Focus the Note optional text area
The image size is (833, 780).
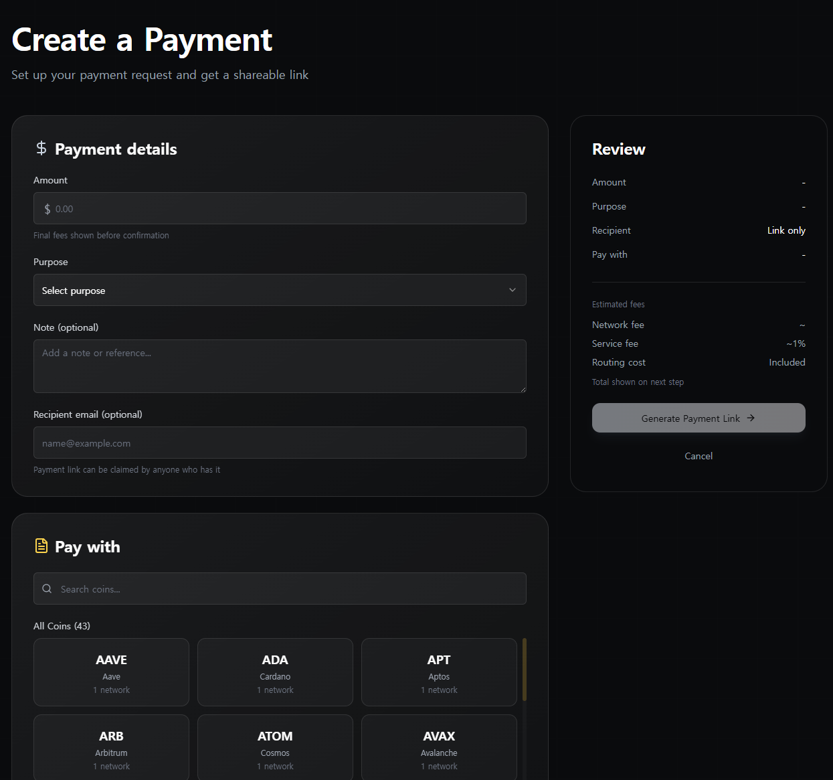tap(280, 366)
